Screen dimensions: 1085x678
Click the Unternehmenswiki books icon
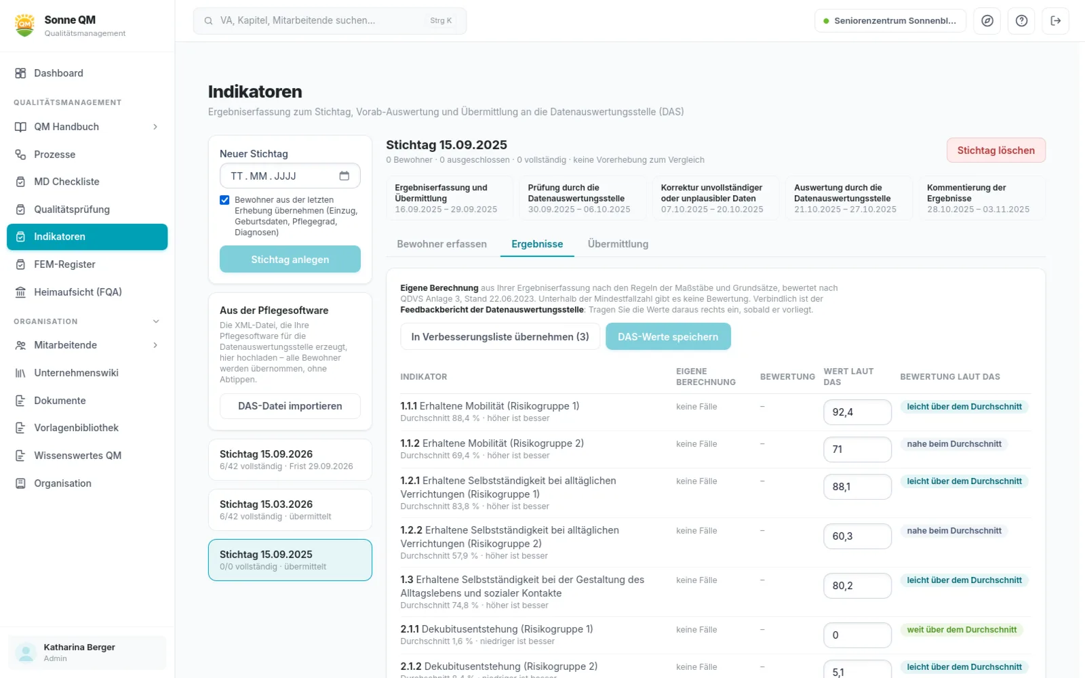point(20,373)
